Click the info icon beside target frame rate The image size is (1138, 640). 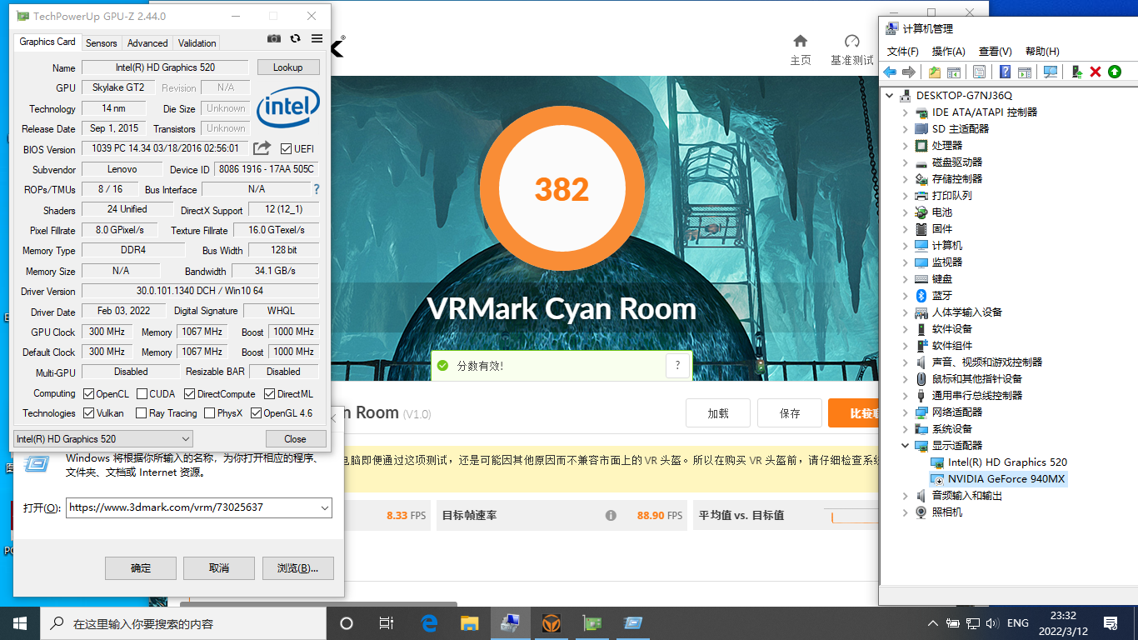click(x=611, y=515)
